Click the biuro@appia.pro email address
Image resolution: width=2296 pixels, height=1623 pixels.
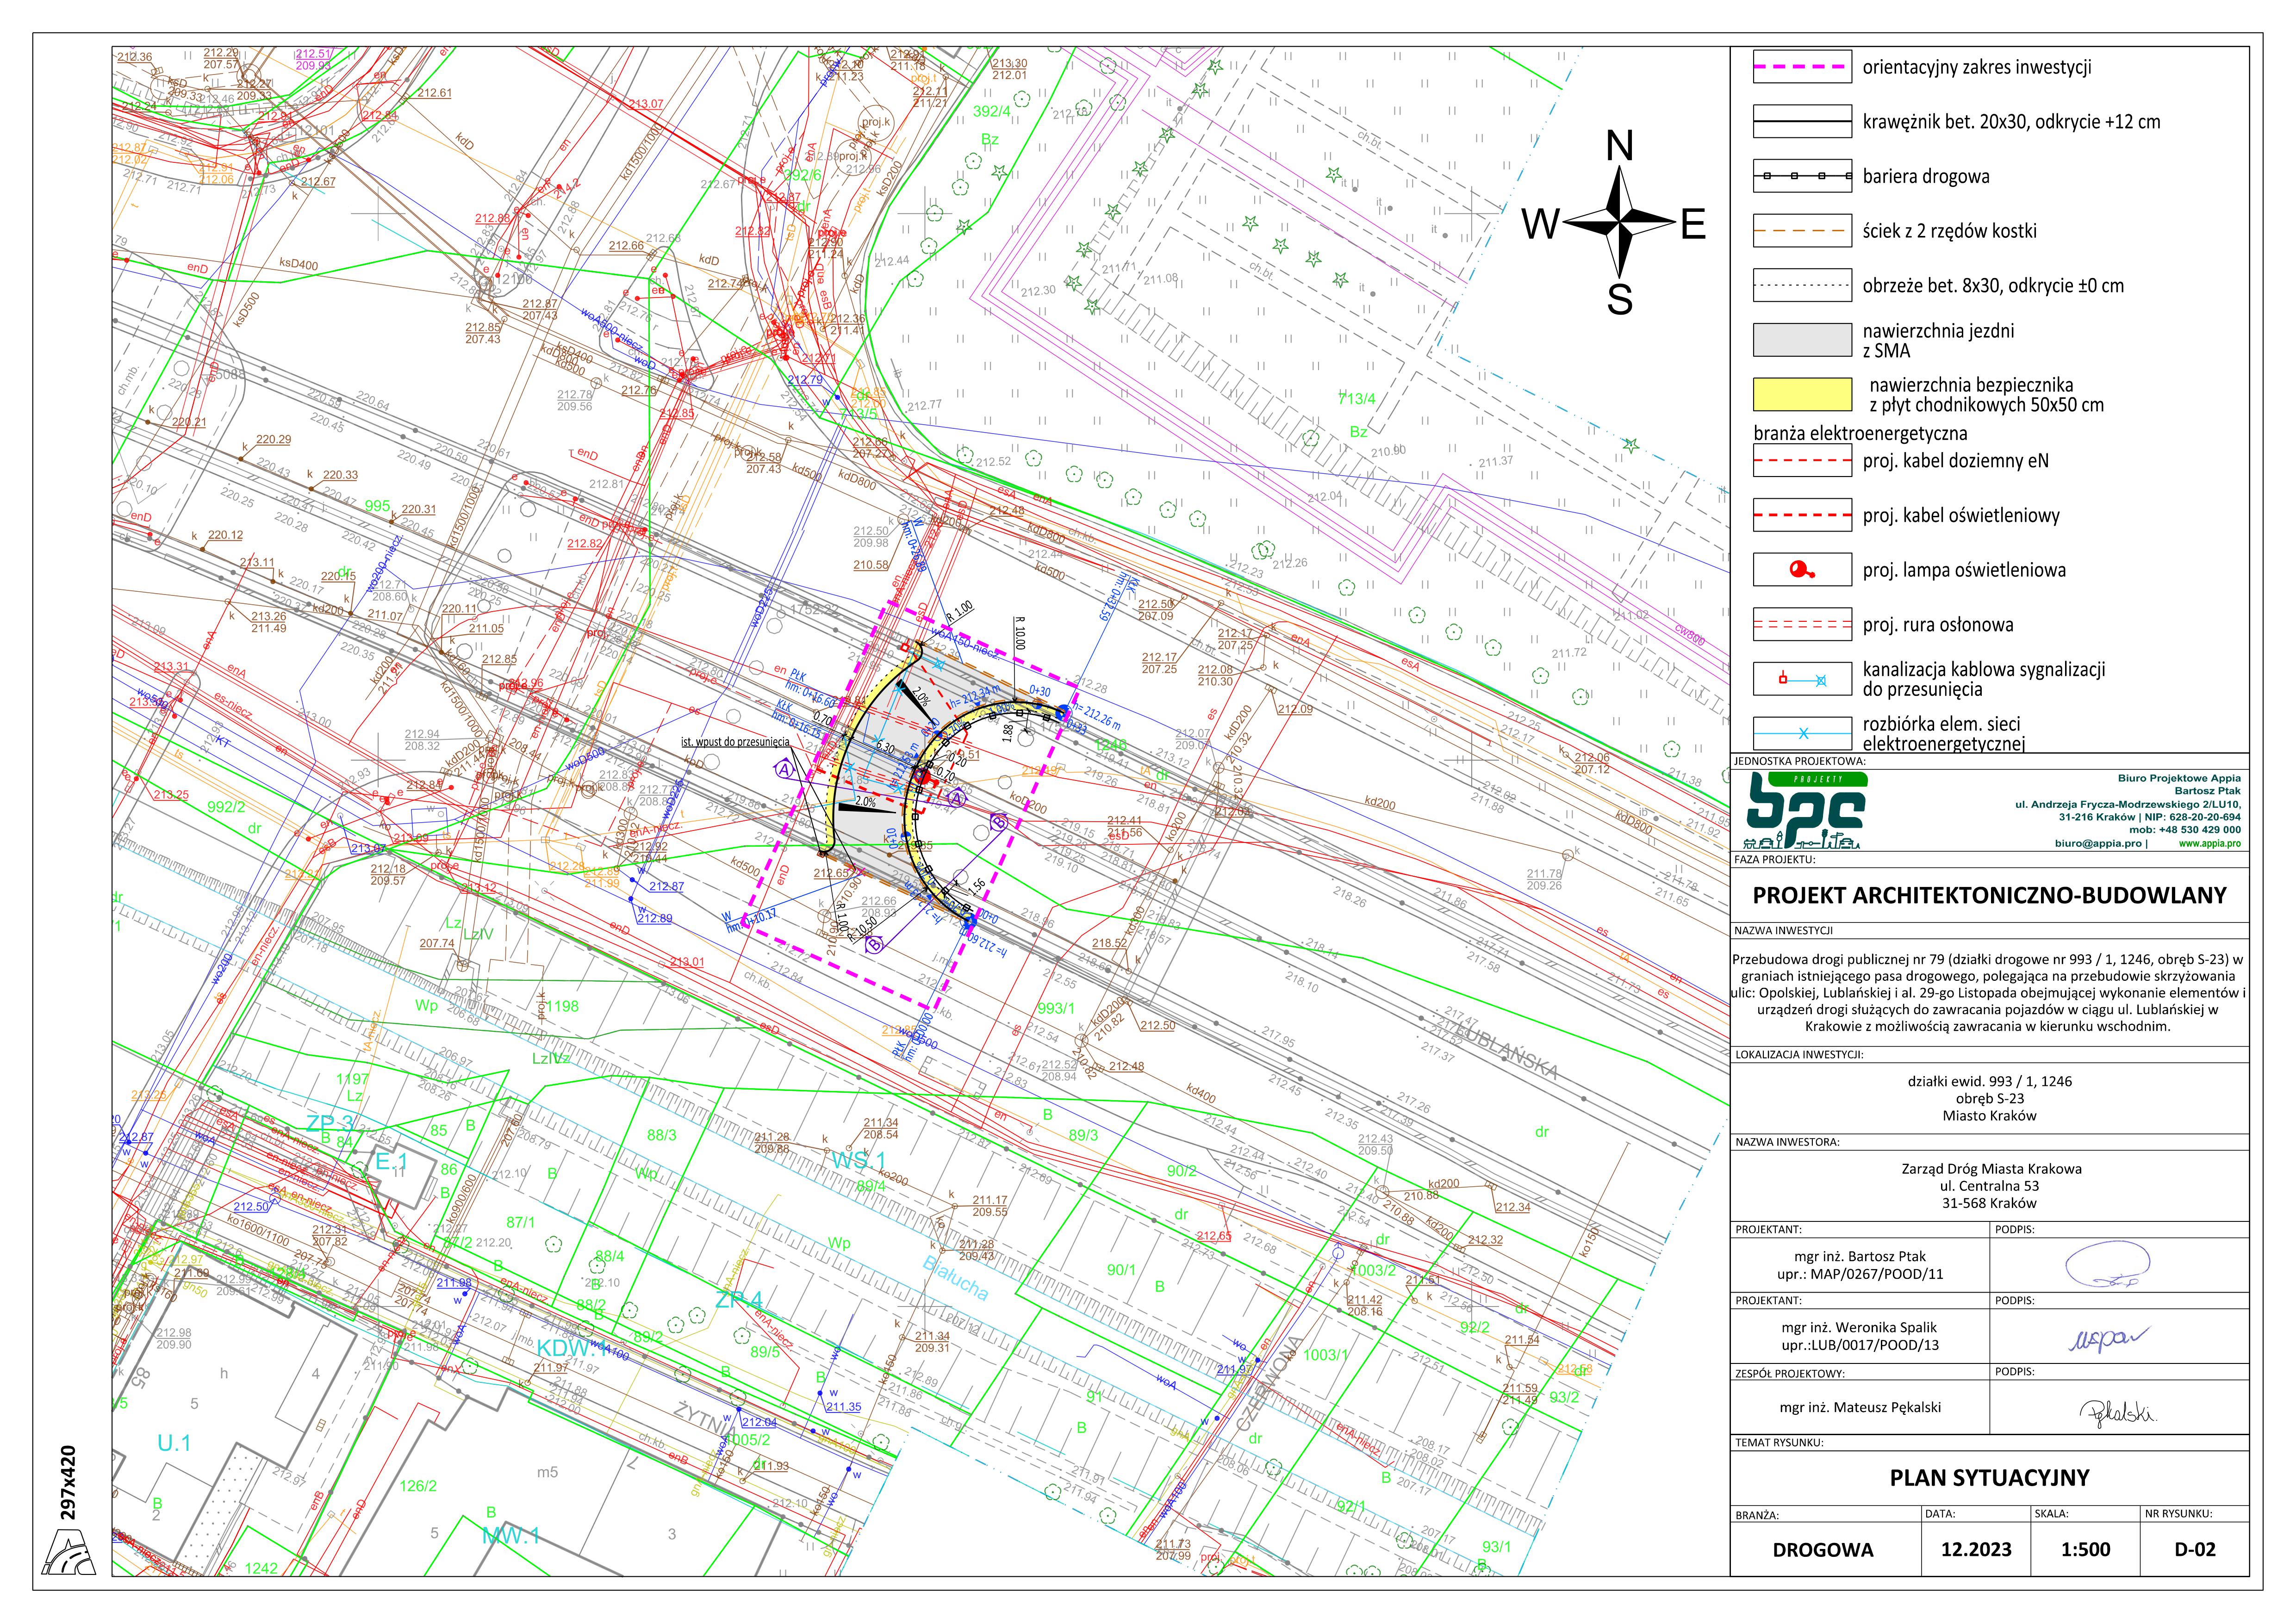[2098, 843]
